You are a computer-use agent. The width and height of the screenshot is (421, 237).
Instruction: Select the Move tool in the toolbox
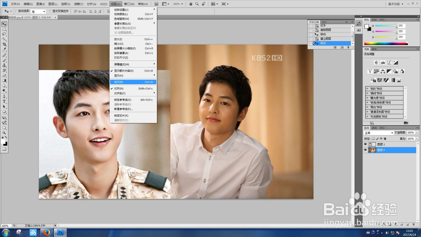[4, 24]
